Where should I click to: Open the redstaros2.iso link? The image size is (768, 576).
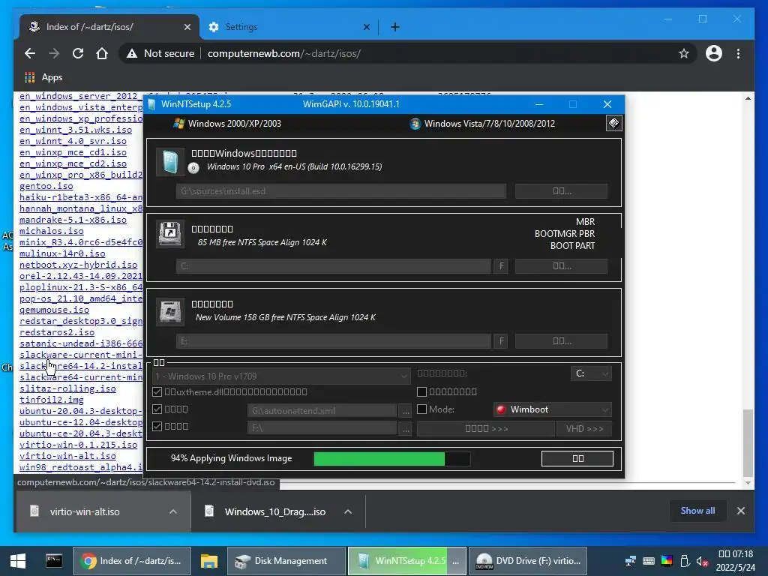(x=57, y=332)
